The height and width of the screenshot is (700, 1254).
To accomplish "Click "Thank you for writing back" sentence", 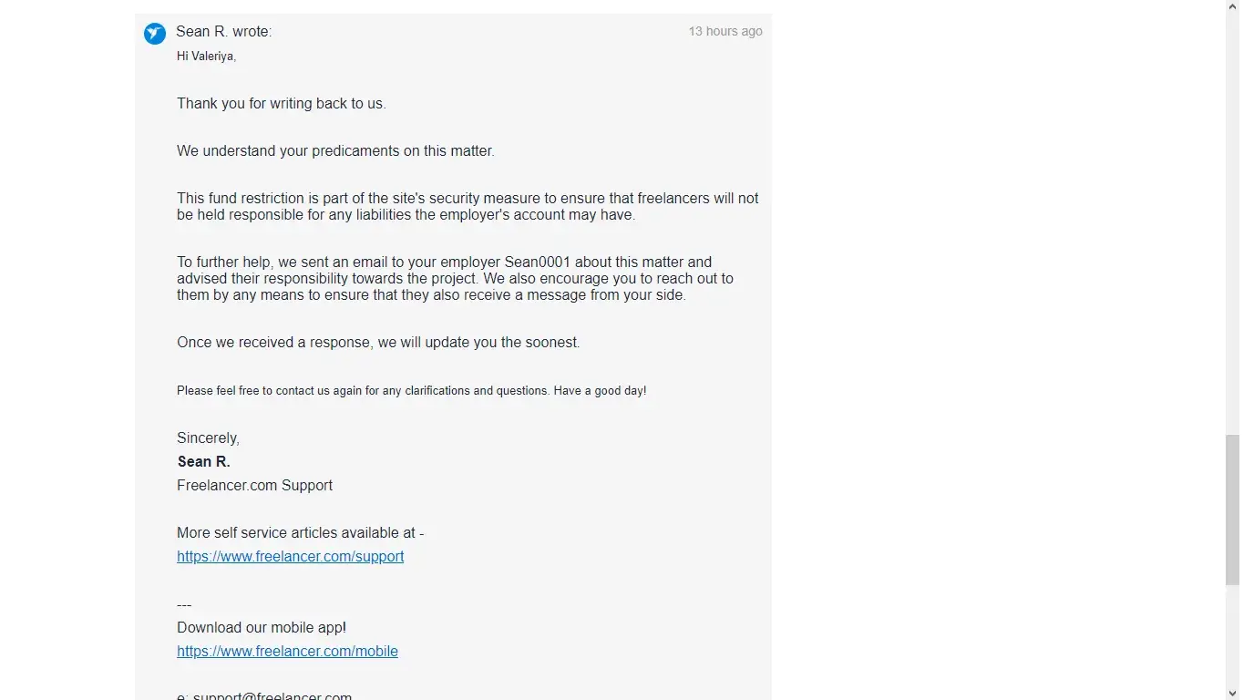I will (x=281, y=104).
